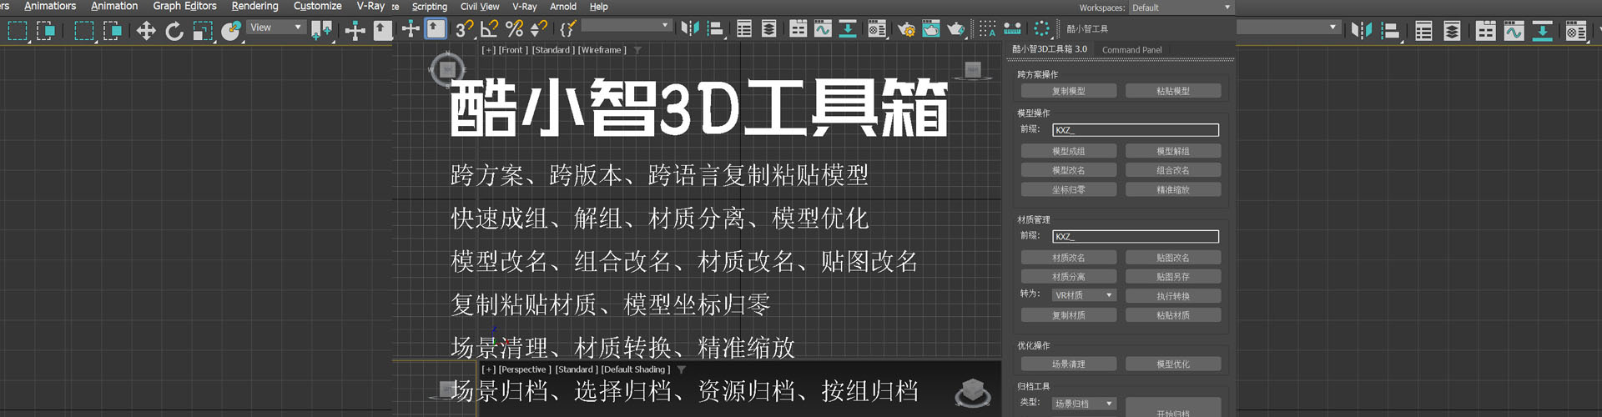
Task: Click the Render Production teapot with lightning
Action: [956, 29]
